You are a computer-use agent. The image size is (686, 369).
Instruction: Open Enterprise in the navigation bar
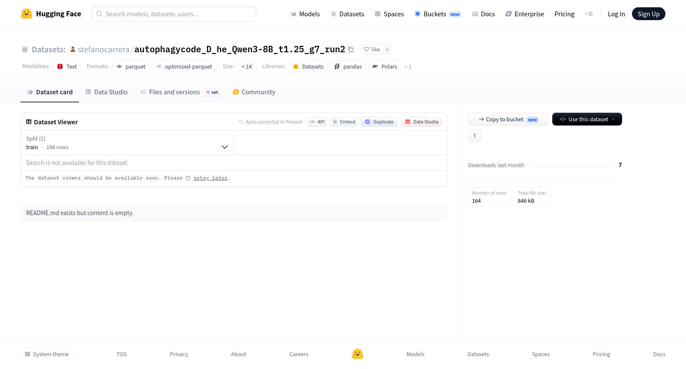(525, 14)
